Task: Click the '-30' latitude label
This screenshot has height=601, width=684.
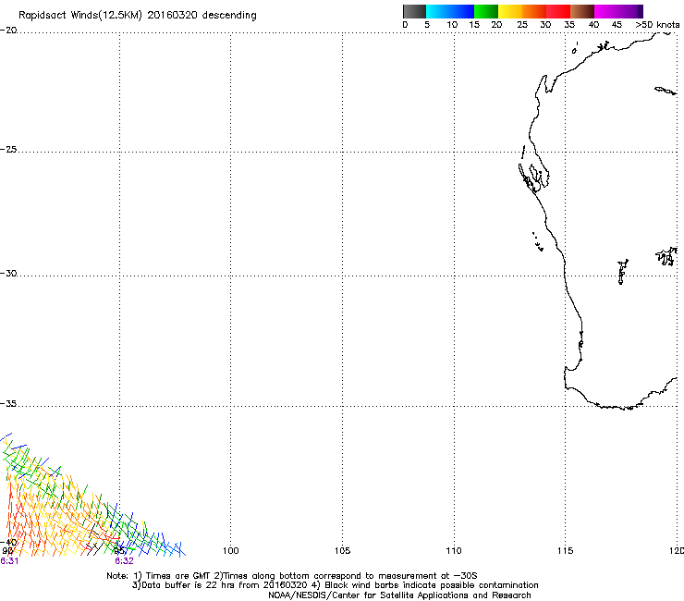Action: tap(8, 273)
